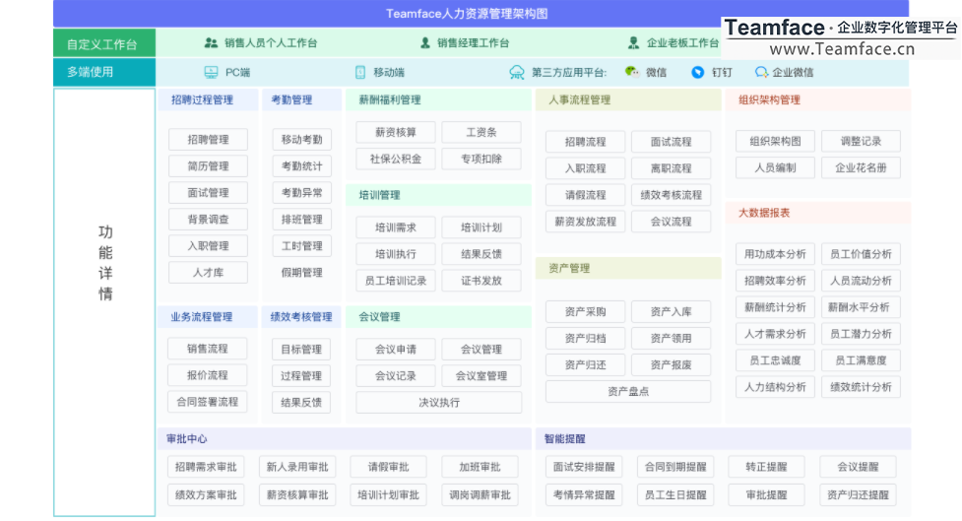Screen dimensions: 962x521
Task: Click the 企业老板工作台 person icon
Action: point(634,43)
